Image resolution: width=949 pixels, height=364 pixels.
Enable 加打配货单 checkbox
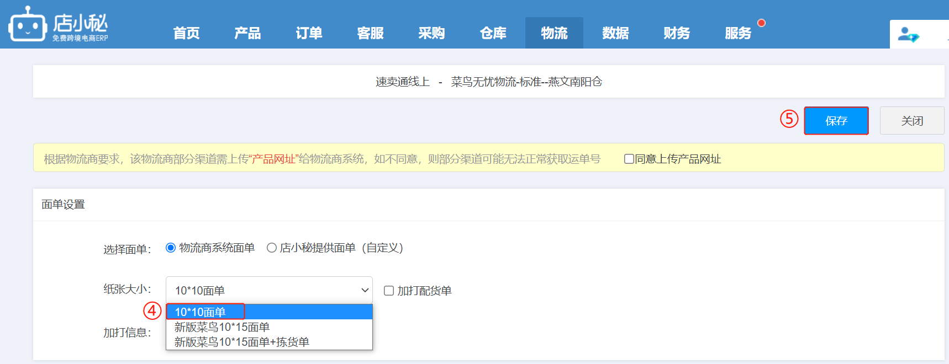pyautogui.click(x=389, y=291)
